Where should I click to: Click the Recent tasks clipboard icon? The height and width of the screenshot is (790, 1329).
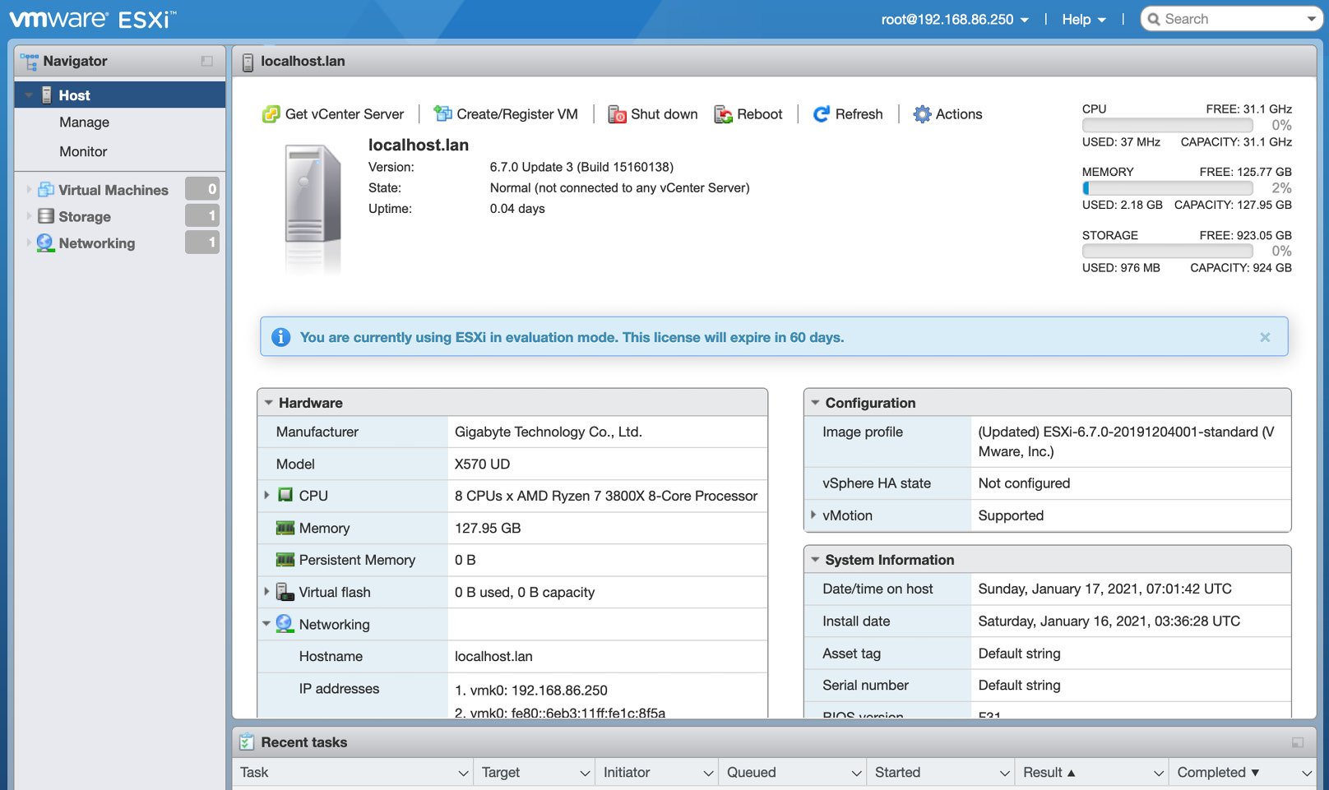(247, 742)
